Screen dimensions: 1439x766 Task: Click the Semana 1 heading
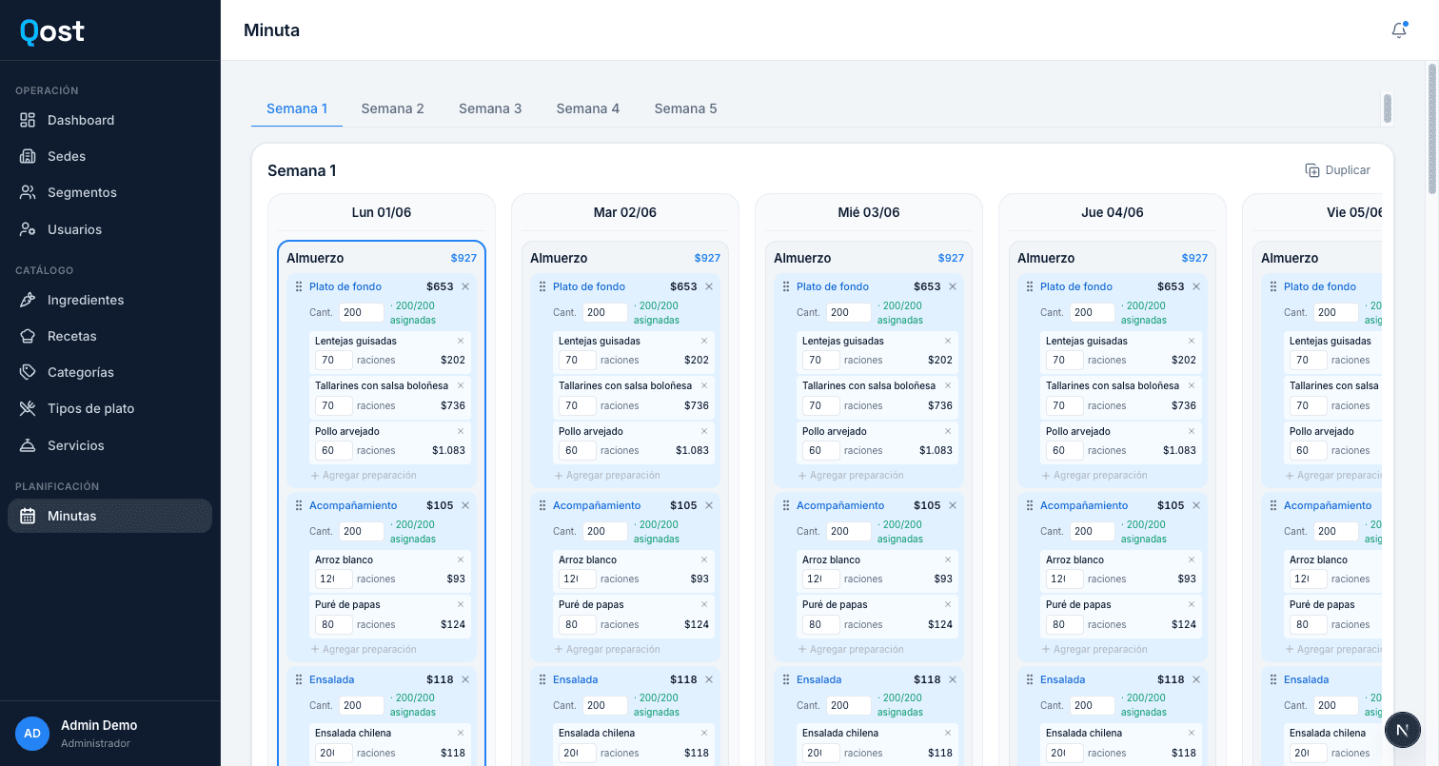tap(302, 171)
